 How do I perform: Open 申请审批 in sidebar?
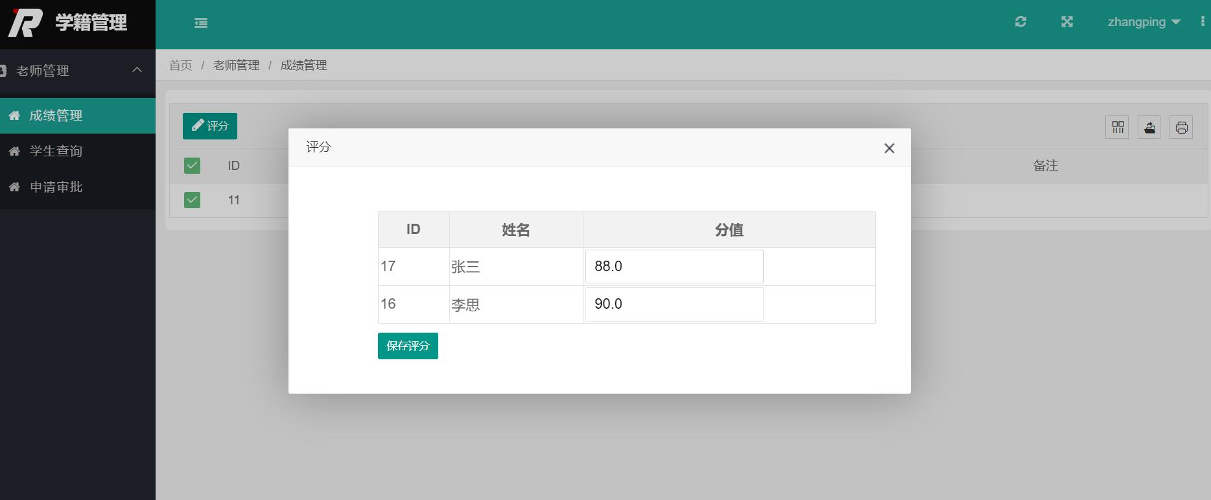[78, 187]
